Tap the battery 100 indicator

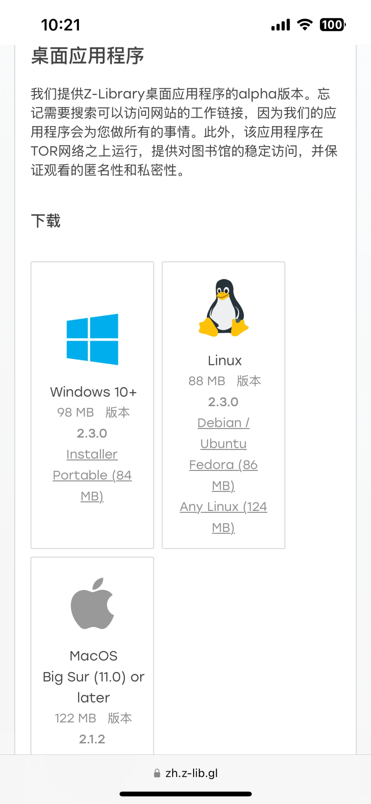[x=333, y=25]
